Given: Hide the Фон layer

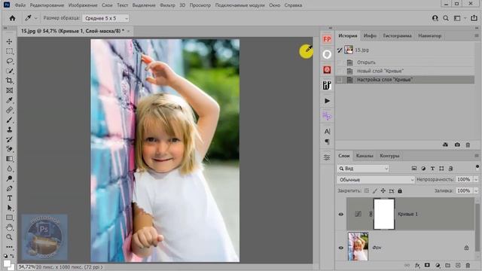Looking at the screenshot, I should click(341, 248).
